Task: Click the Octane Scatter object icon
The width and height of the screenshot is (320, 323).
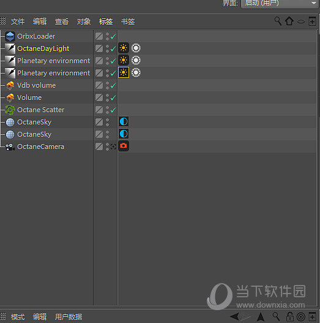Action: (x=10, y=110)
